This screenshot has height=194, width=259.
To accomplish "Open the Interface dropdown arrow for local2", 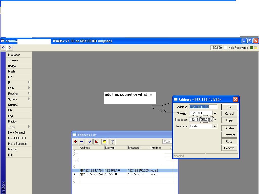I will [215, 126].
